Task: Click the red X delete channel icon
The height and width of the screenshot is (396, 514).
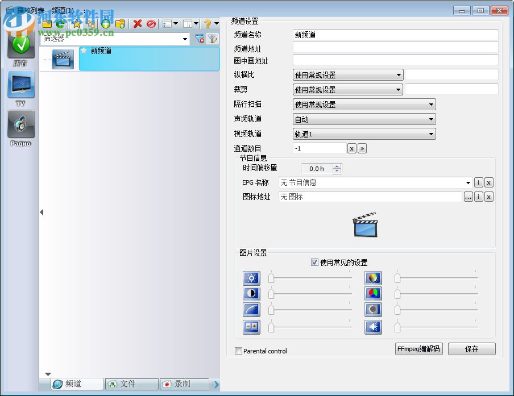Action: click(138, 24)
